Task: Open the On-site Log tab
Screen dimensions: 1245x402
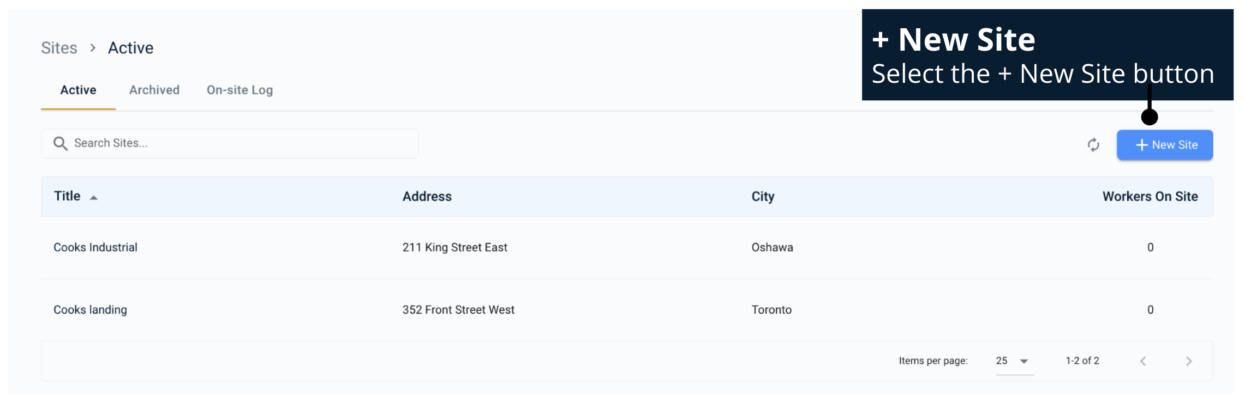Action: pyautogui.click(x=240, y=90)
